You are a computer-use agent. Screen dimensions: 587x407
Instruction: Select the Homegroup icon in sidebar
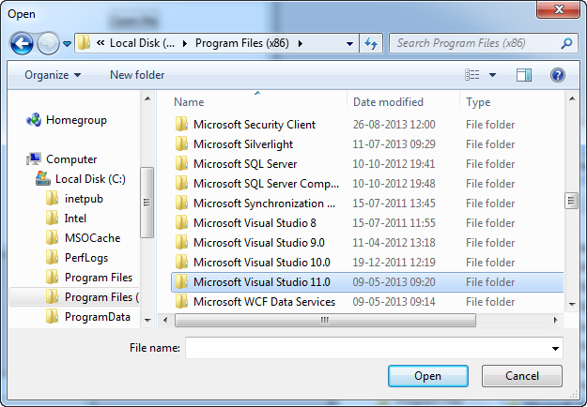tap(34, 120)
